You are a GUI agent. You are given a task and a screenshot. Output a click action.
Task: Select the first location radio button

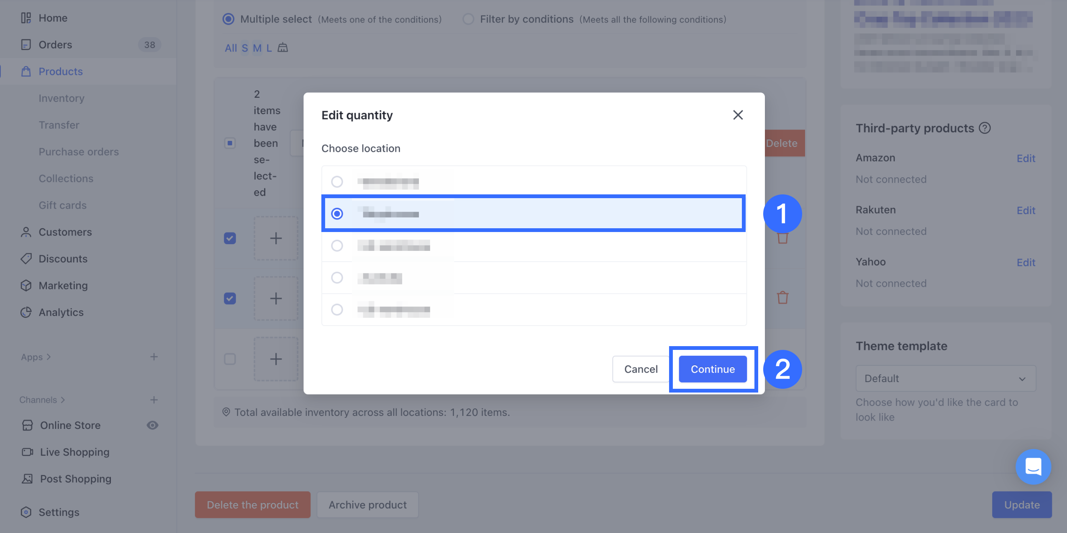point(337,182)
